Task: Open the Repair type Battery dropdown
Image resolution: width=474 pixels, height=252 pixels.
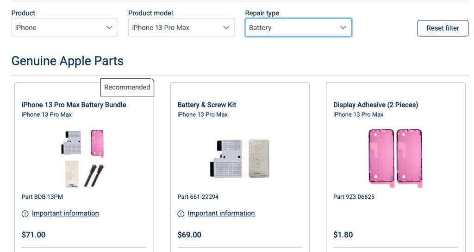Action: 298,28
